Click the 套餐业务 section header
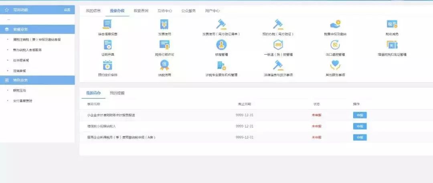This screenshot has height=183, width=433. pyautogui.click(x=37, y=29)
